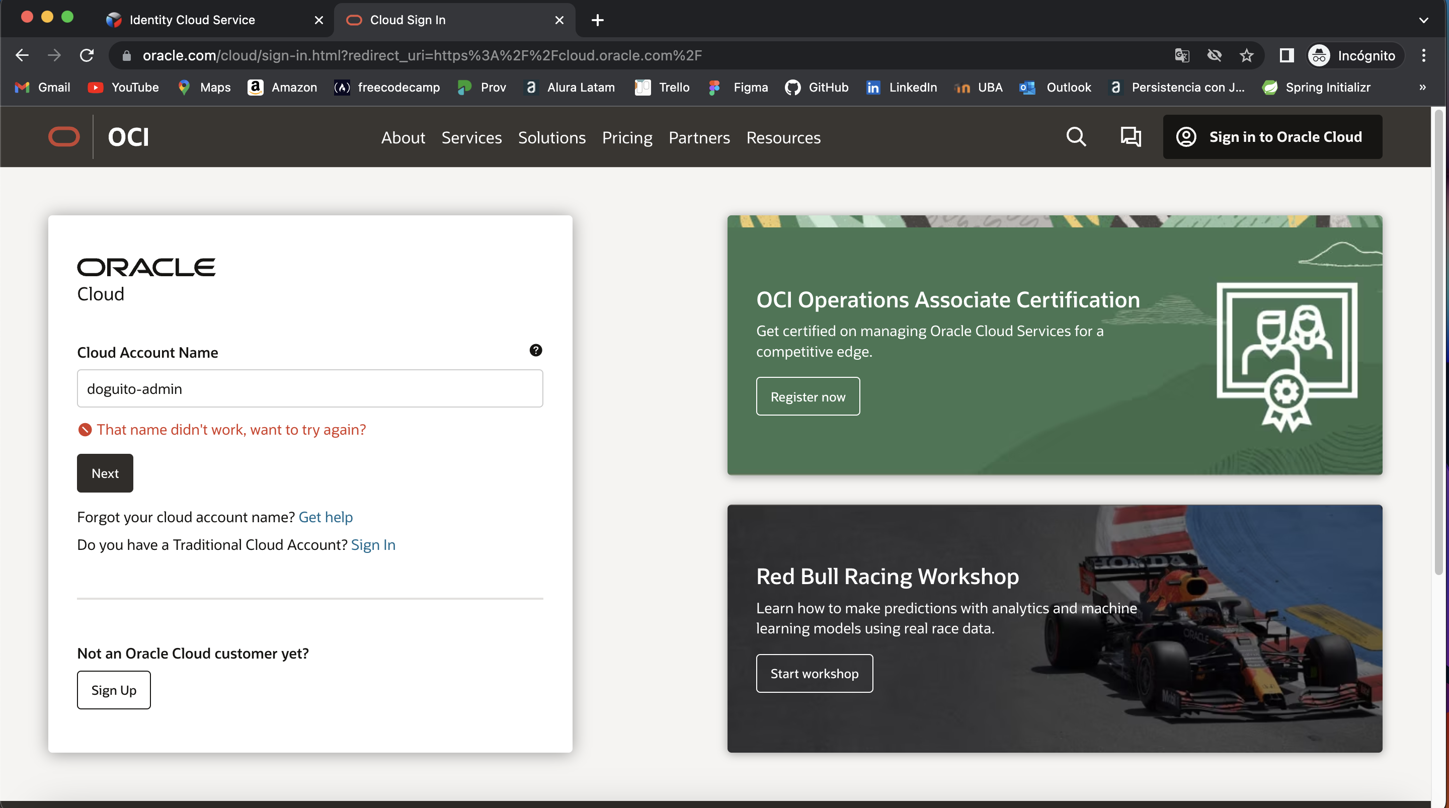The image size is (1449, 808).
Task: Open the LinkedIn bookmark
Action: pos(902,87)
